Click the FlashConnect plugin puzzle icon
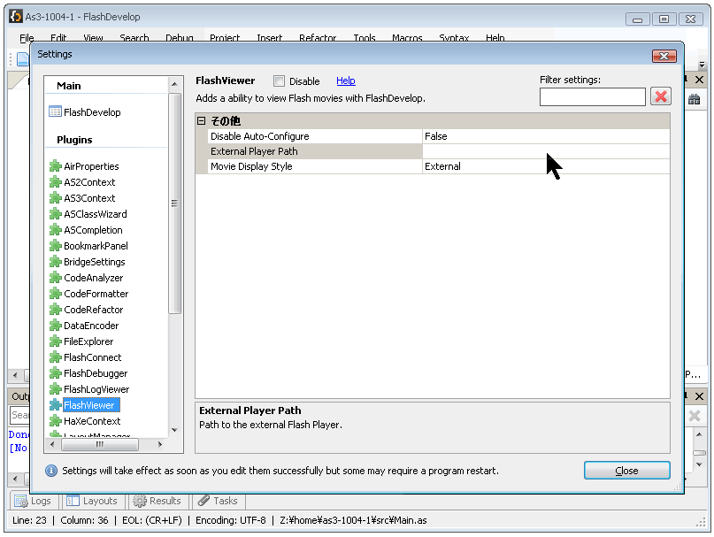The width and height of the screenshot is (714, 537). coord(55,357)
